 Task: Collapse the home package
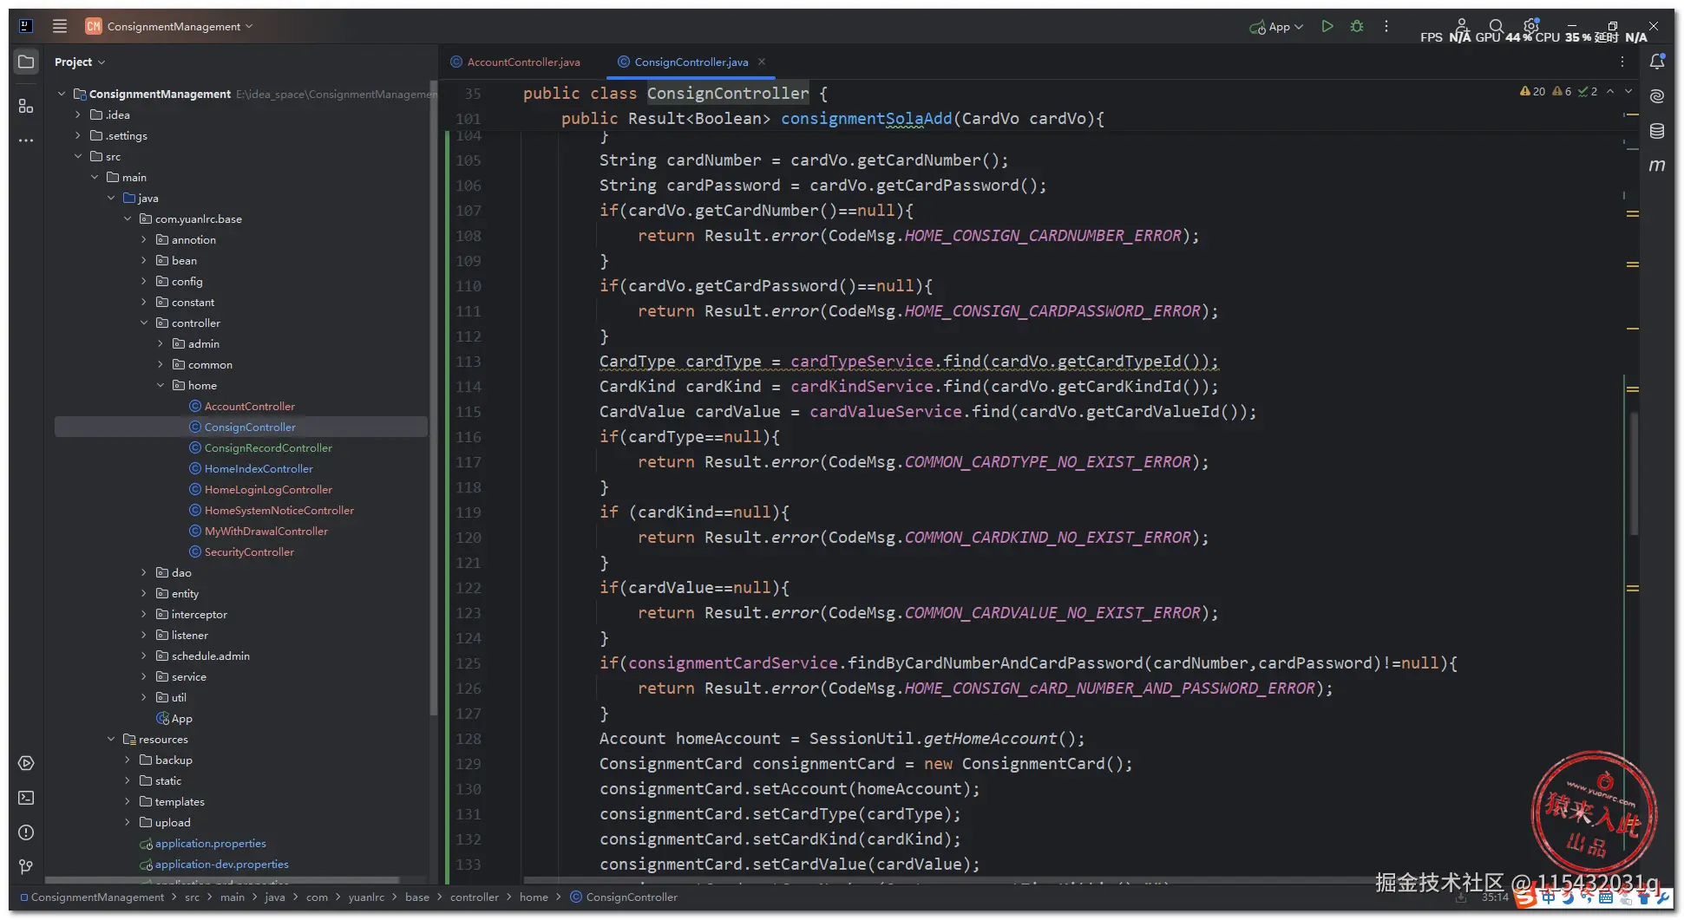161,385
